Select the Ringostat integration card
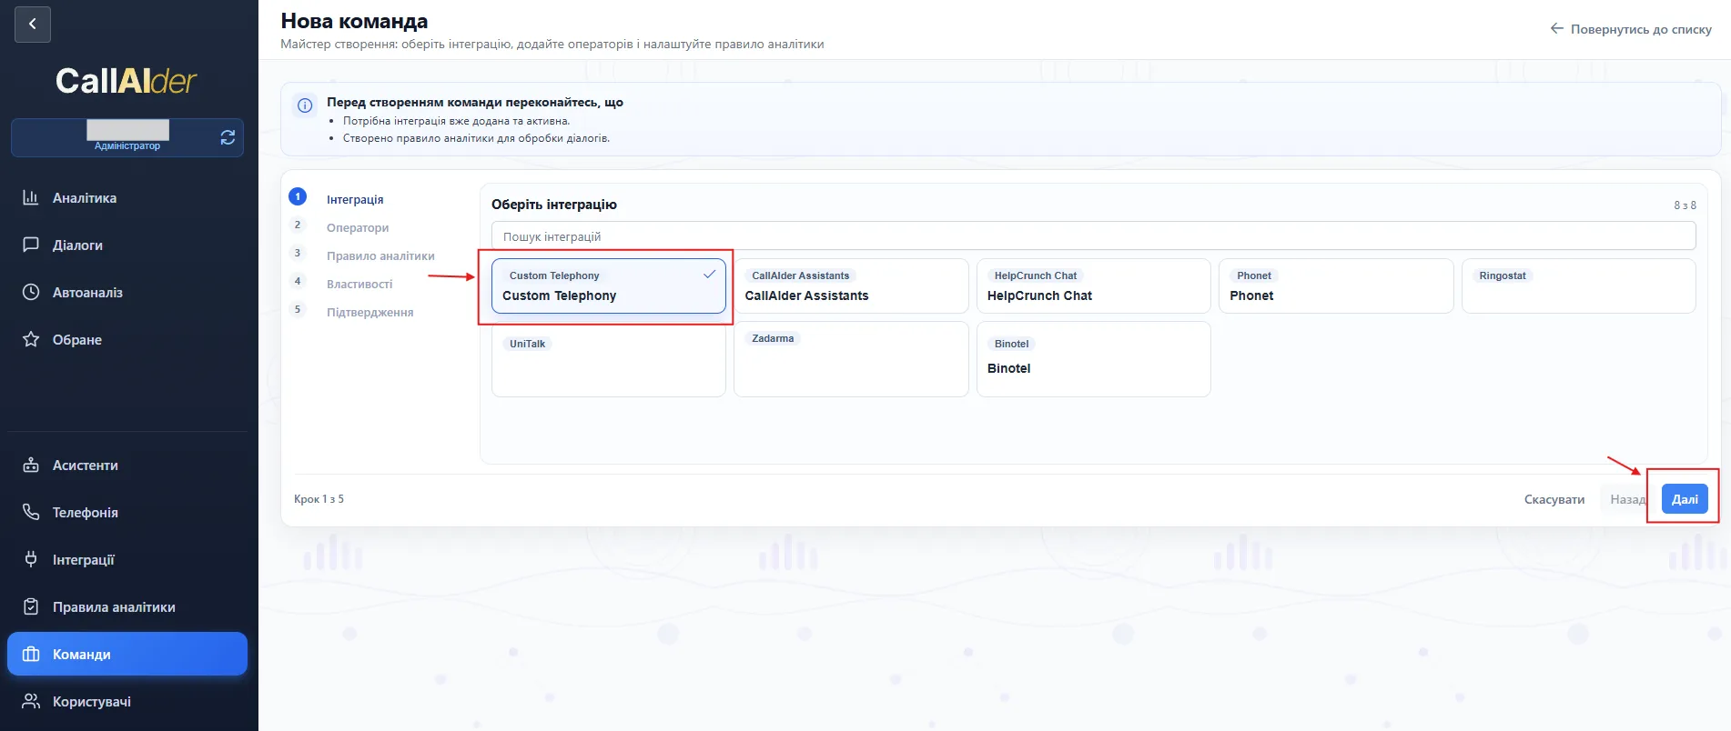 1578,285
